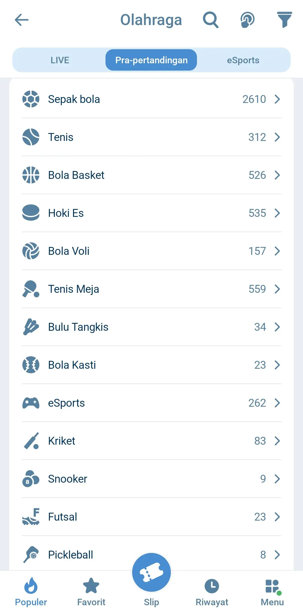Expand the Tenis row chevron
303x612 pixels.
click(277, 137)
